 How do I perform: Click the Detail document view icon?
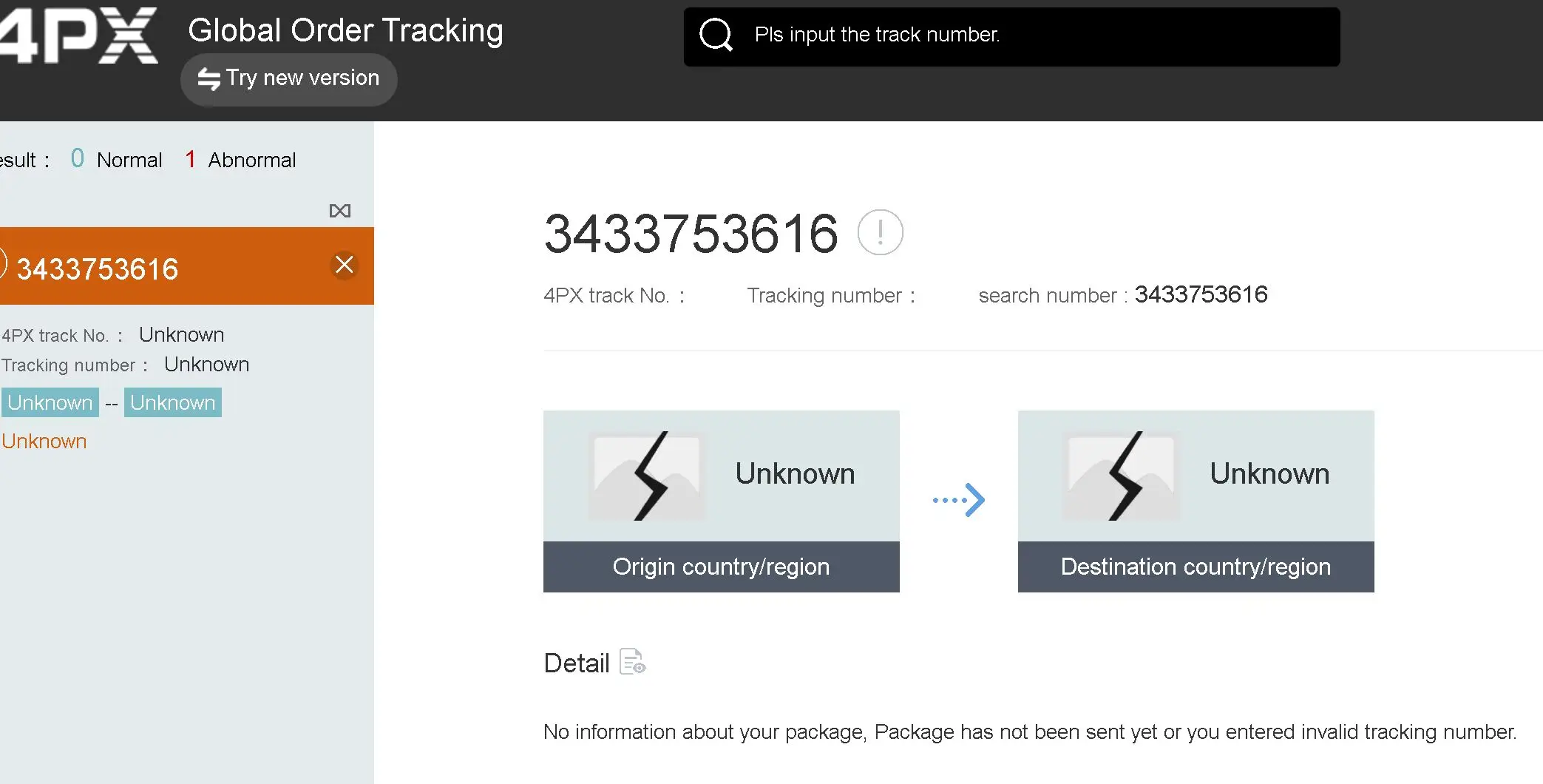pos(632,662)
